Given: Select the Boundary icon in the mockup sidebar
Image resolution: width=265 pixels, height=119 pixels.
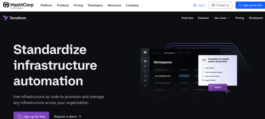Looking at the screenshot, I should click(145, 76).
